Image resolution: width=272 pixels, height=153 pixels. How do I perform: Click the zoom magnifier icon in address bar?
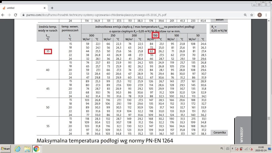tap(245, 15)
